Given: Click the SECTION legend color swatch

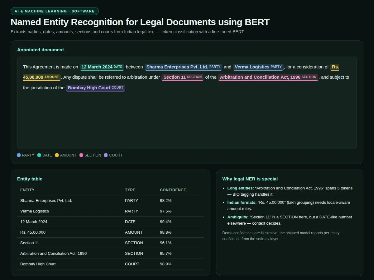Looking at the screenshot, I should point(81,155).
